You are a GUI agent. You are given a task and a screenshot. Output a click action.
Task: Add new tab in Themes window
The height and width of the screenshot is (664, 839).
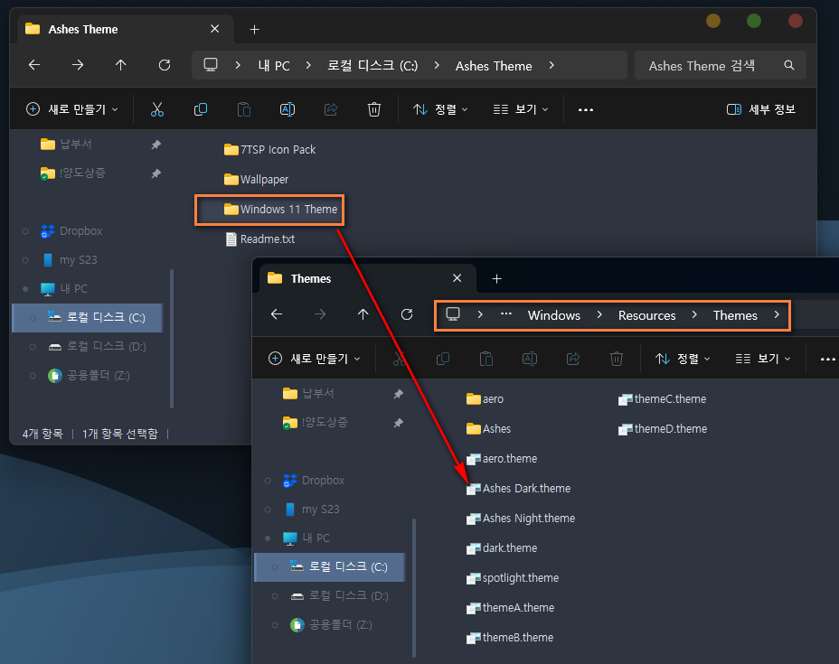click(x=496, y=278)
